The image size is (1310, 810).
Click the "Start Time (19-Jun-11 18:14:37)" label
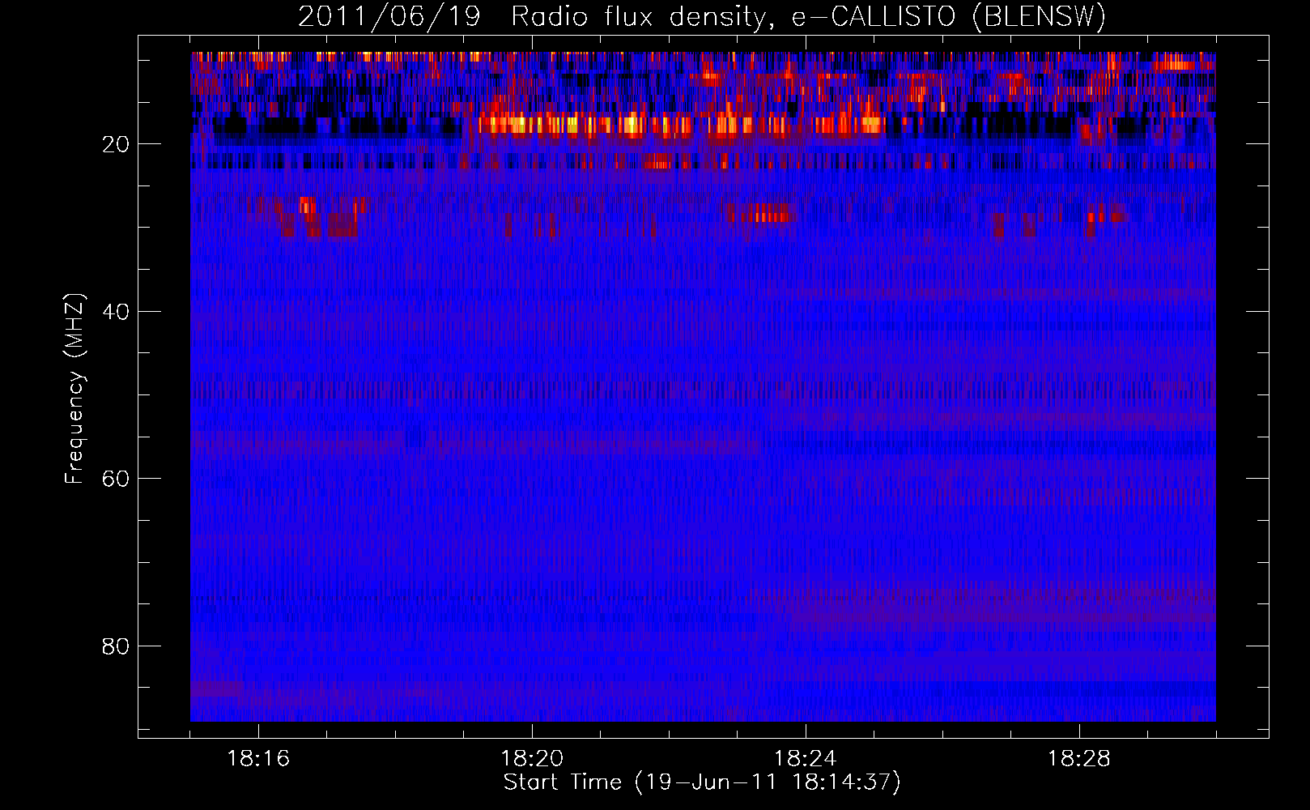click(x=702, y=782)
